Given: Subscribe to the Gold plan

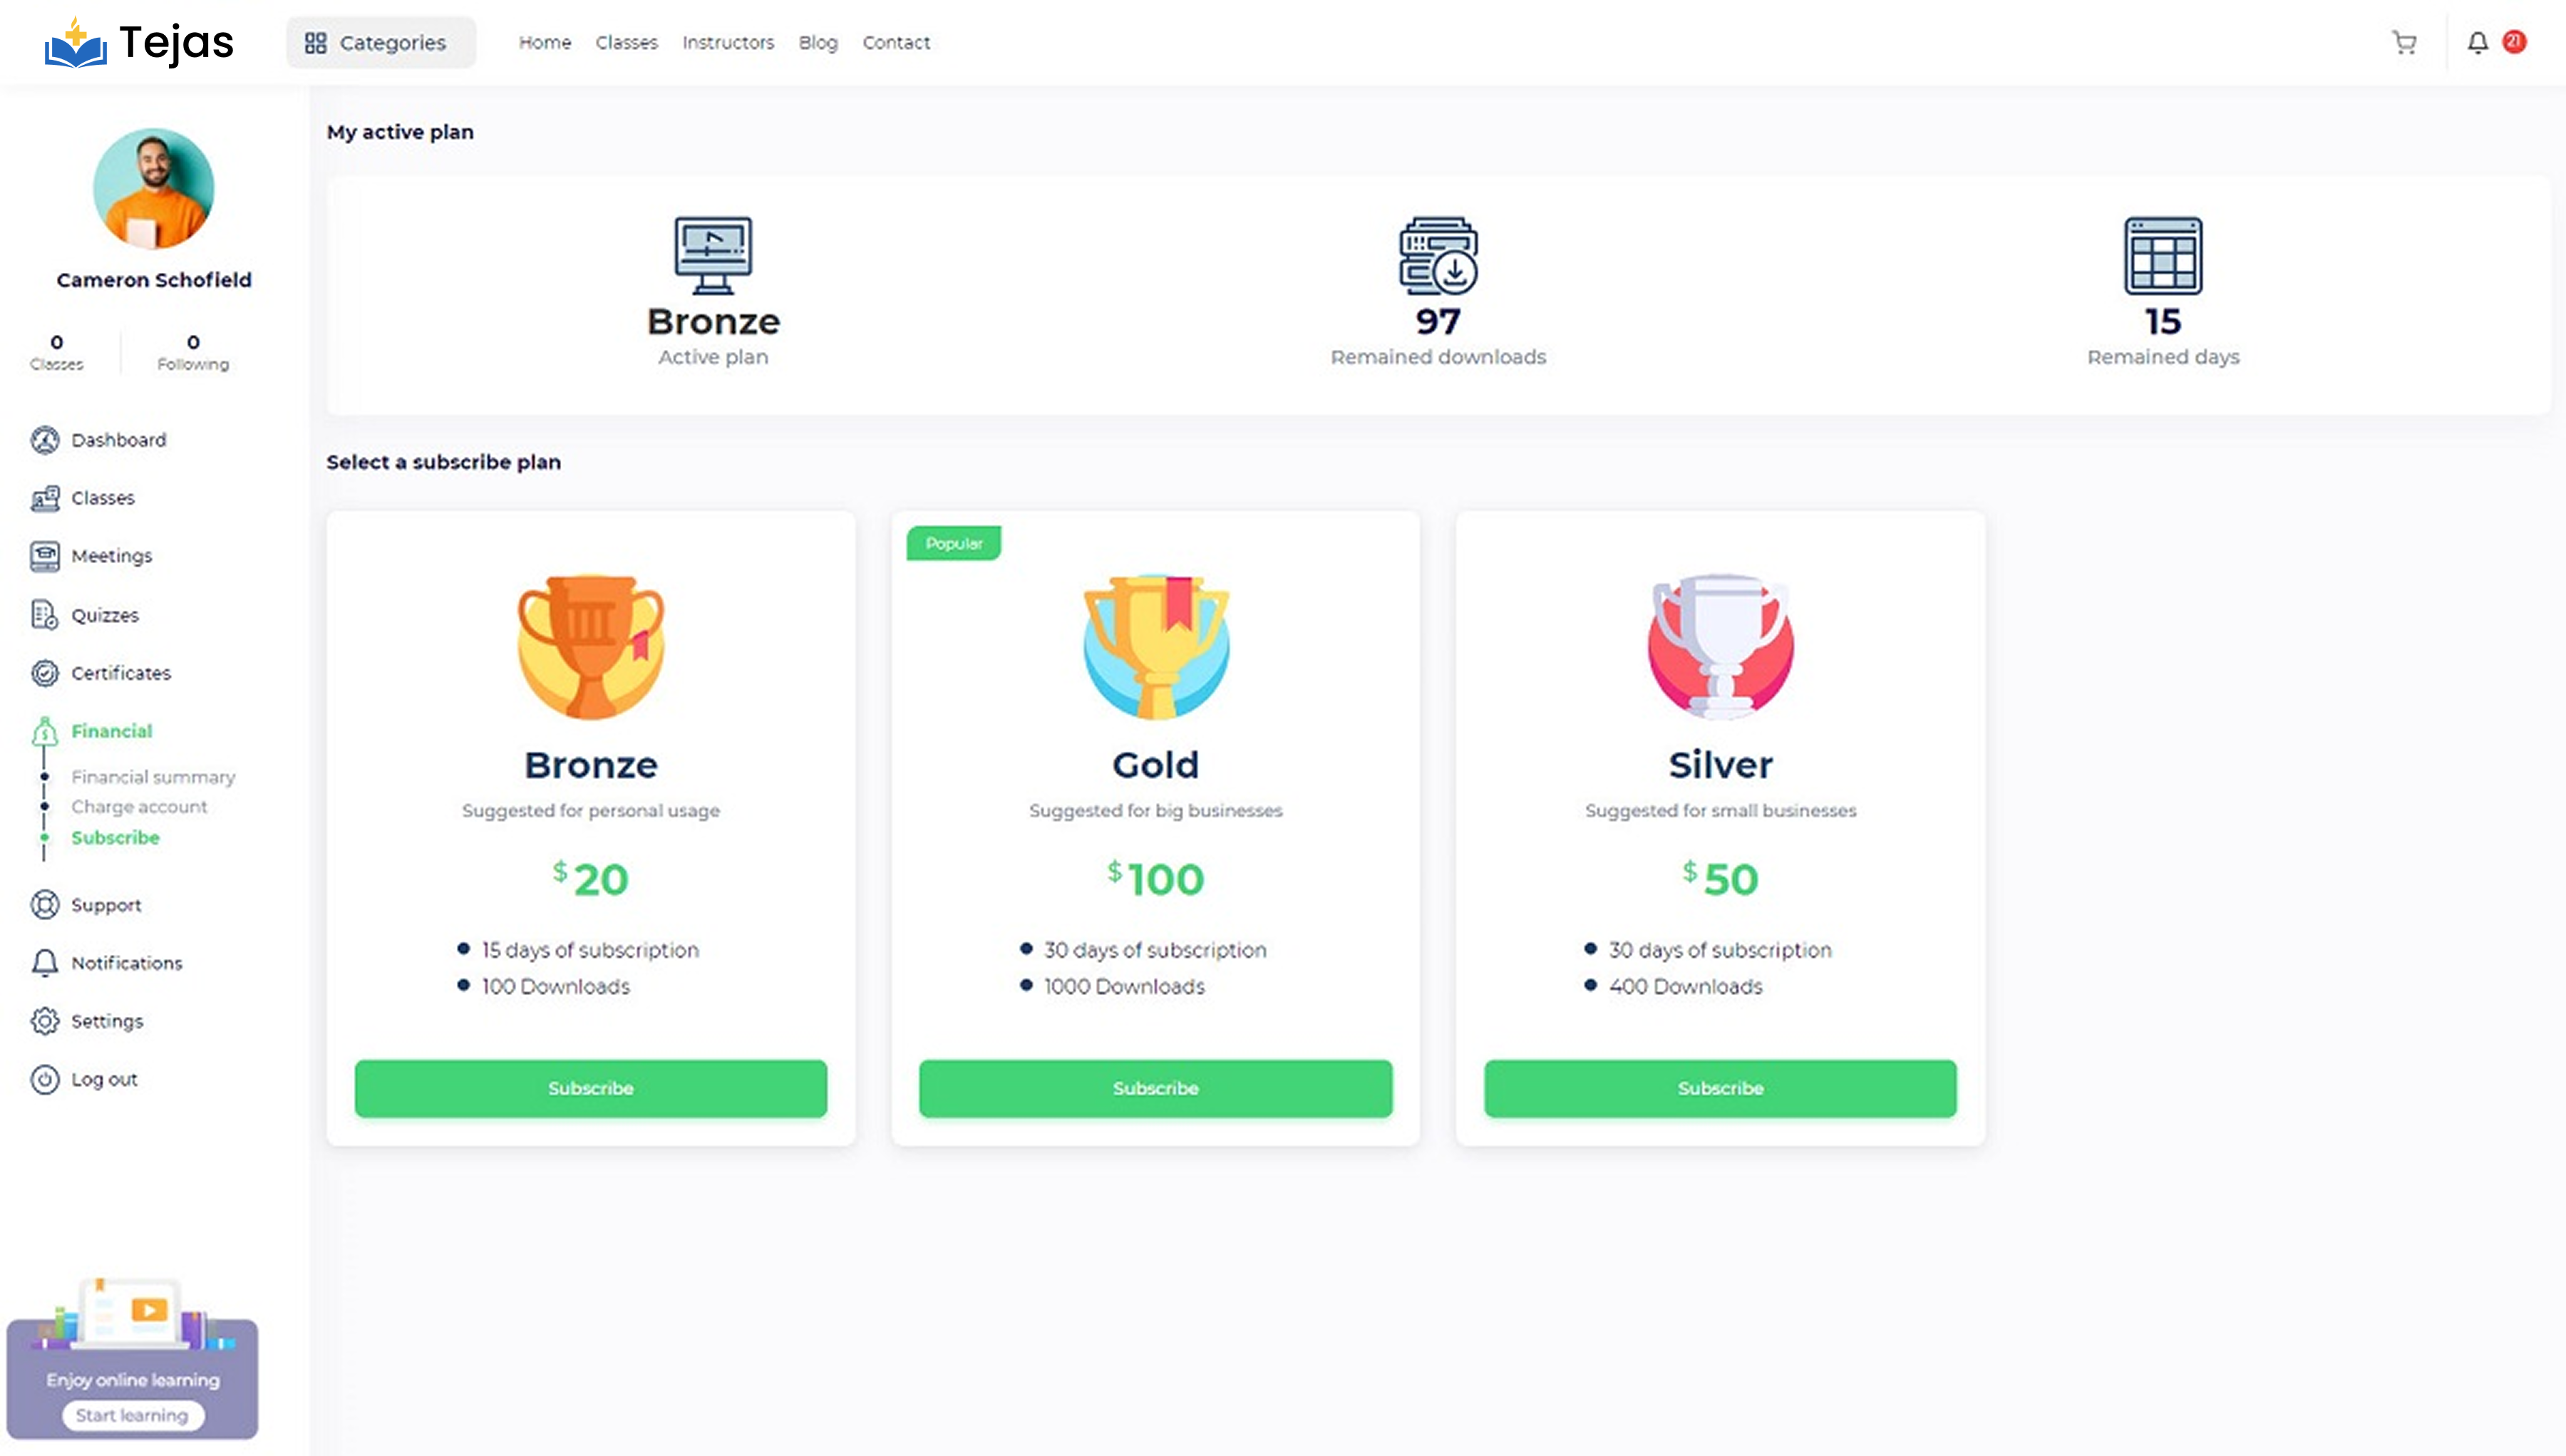Looking at the screenshot, I should click(1155, 1088).
